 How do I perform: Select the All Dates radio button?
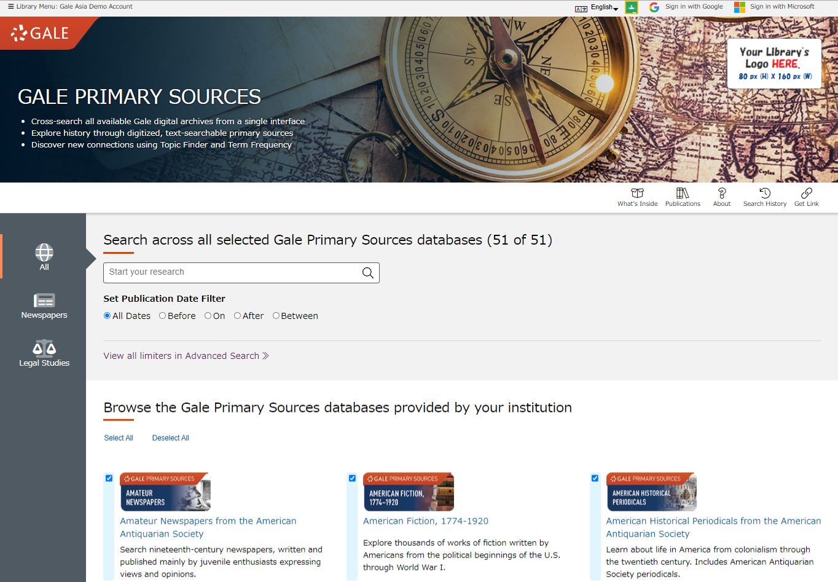coord(108,316)
